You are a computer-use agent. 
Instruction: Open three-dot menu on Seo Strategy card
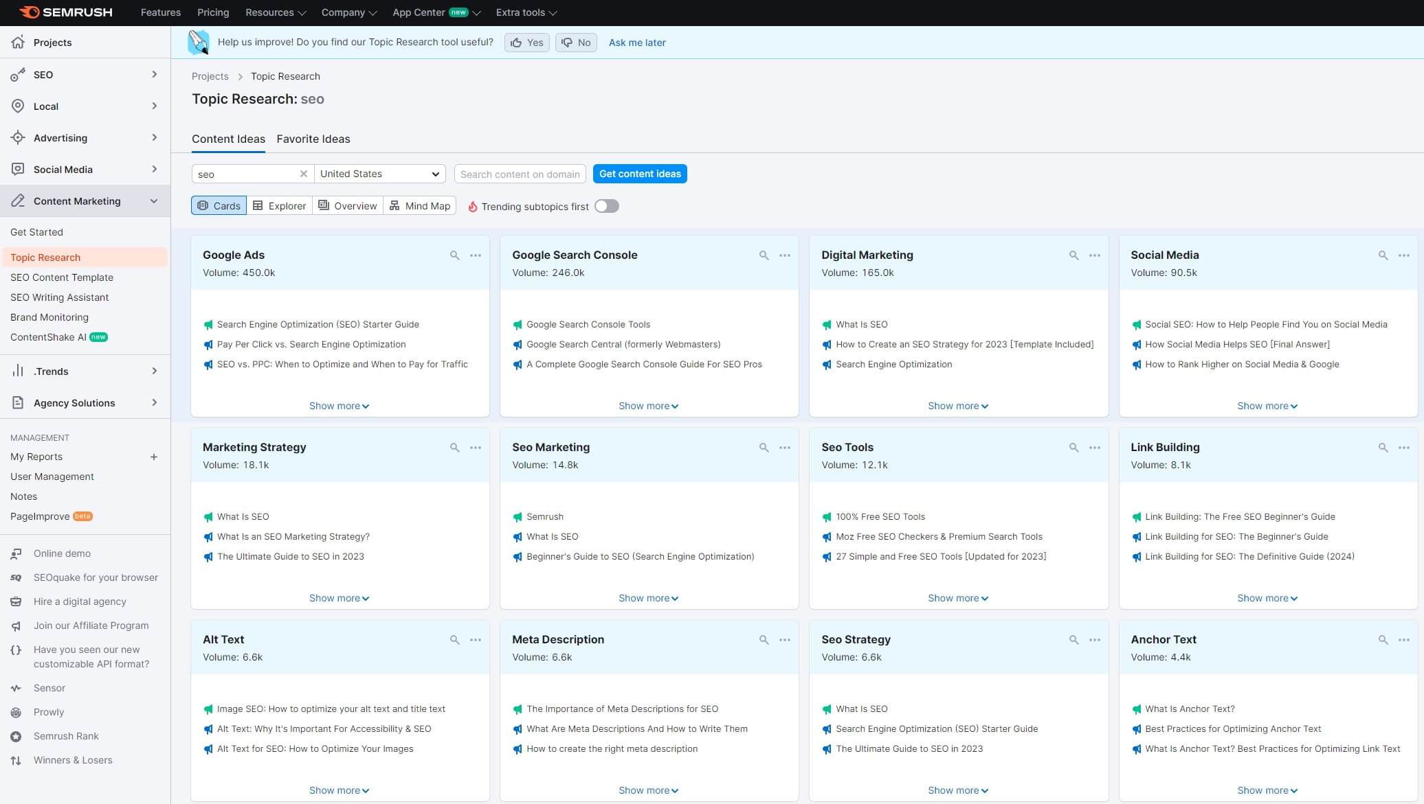(x=1095, y=640)
